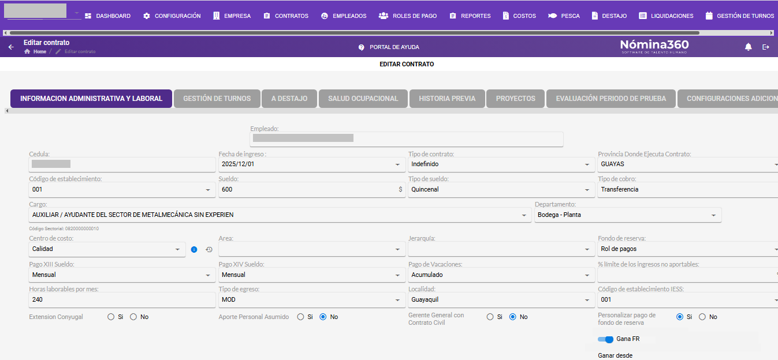Click the Configuración gear icon
This screenshot has width=778, height=360.
[x=147, y=16]
